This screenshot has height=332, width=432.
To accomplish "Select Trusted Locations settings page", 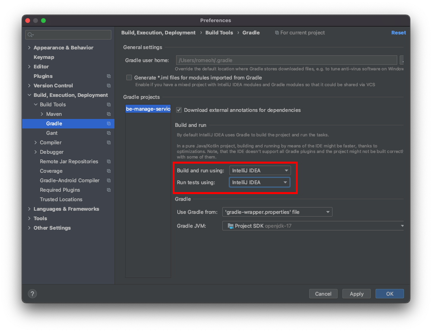I will [x=61, y=199].
